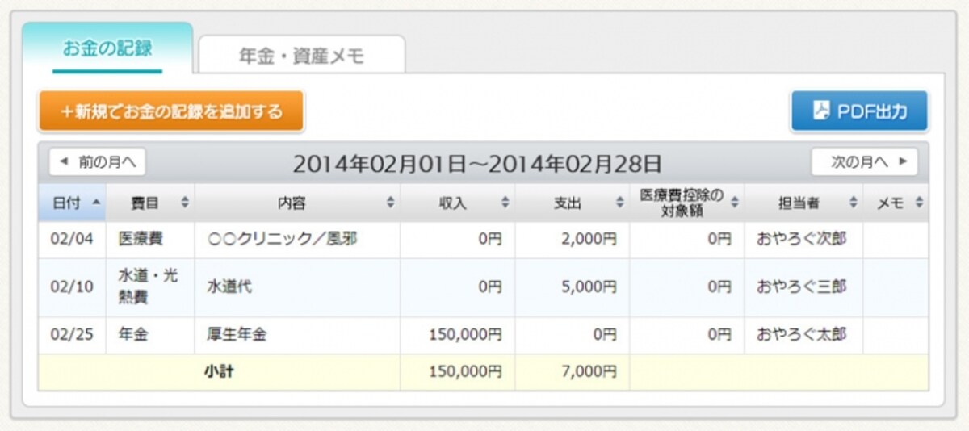
Task: Click the 小計 subtotal label
Action: click(219, 372)
